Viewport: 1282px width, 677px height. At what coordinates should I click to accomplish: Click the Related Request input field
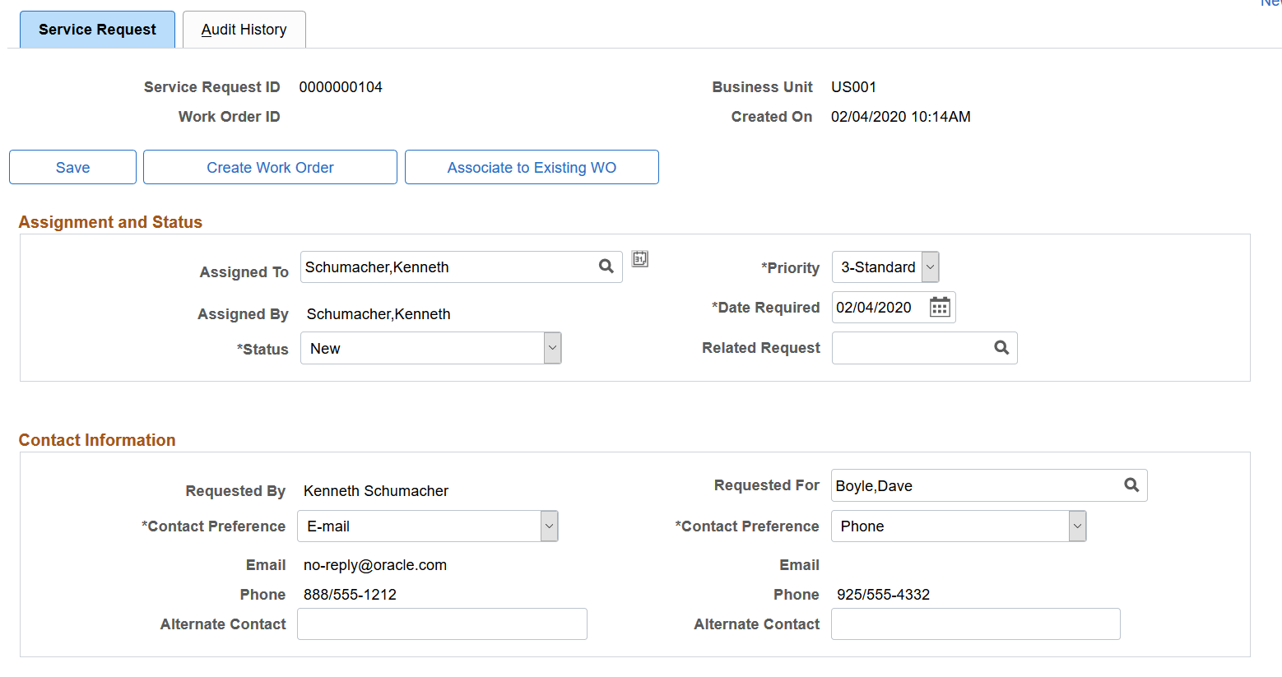(x=905, y=347)
